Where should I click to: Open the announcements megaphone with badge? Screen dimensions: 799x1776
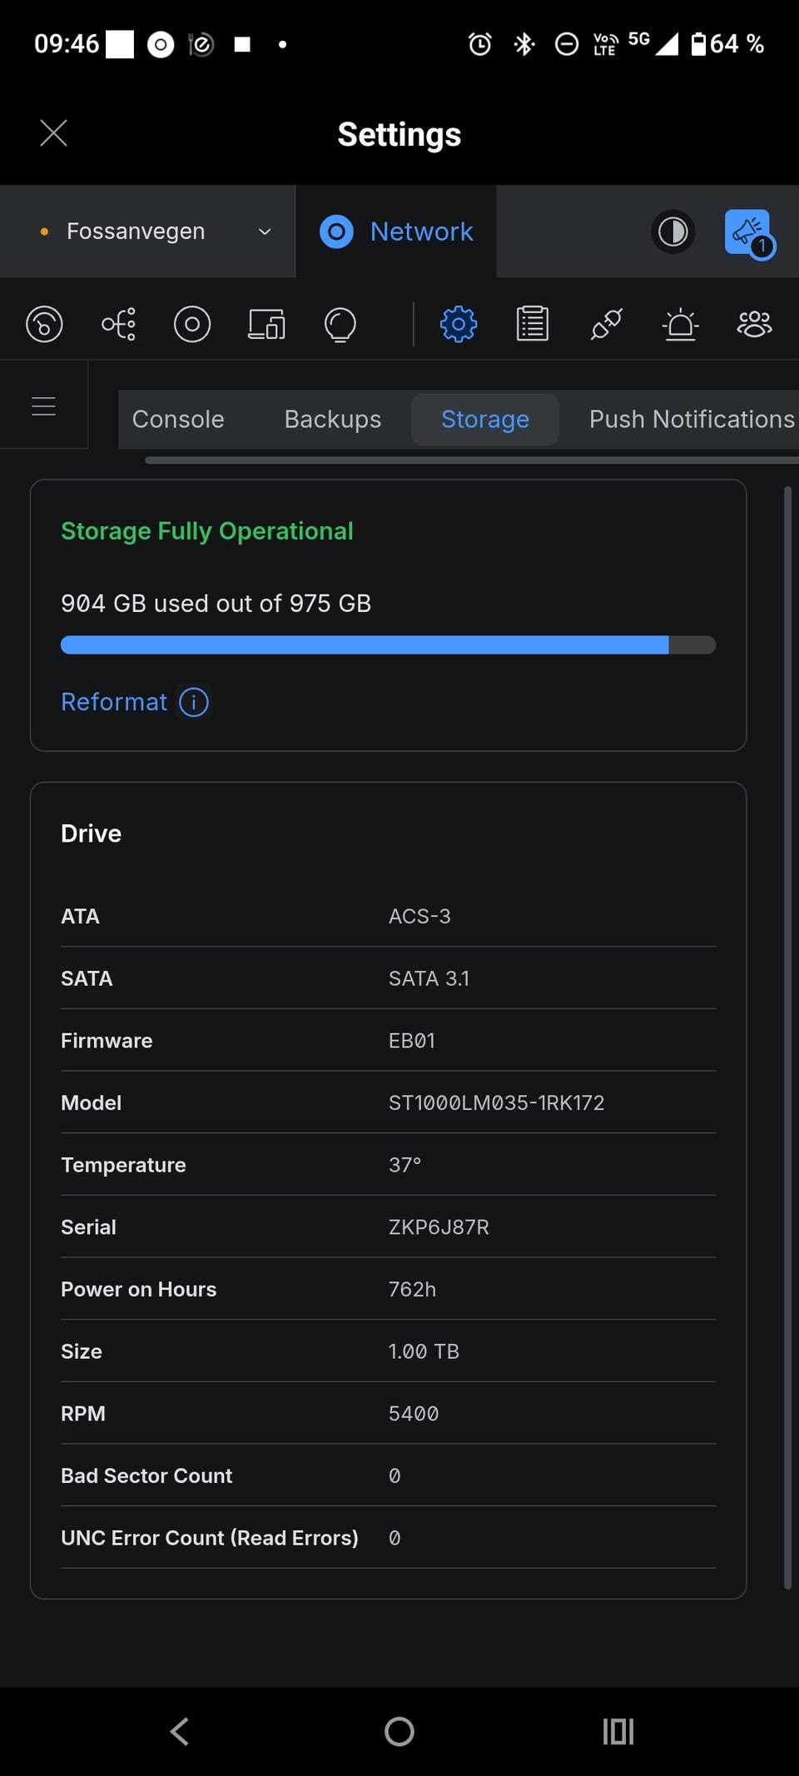click(x=749, y=233)
